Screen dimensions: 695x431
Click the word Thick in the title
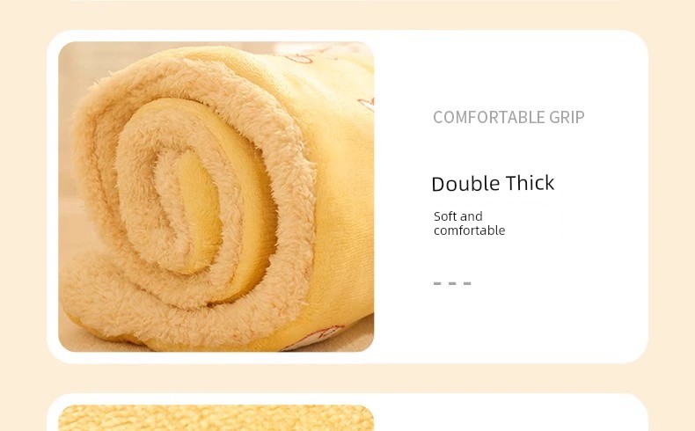pos(530,183)
